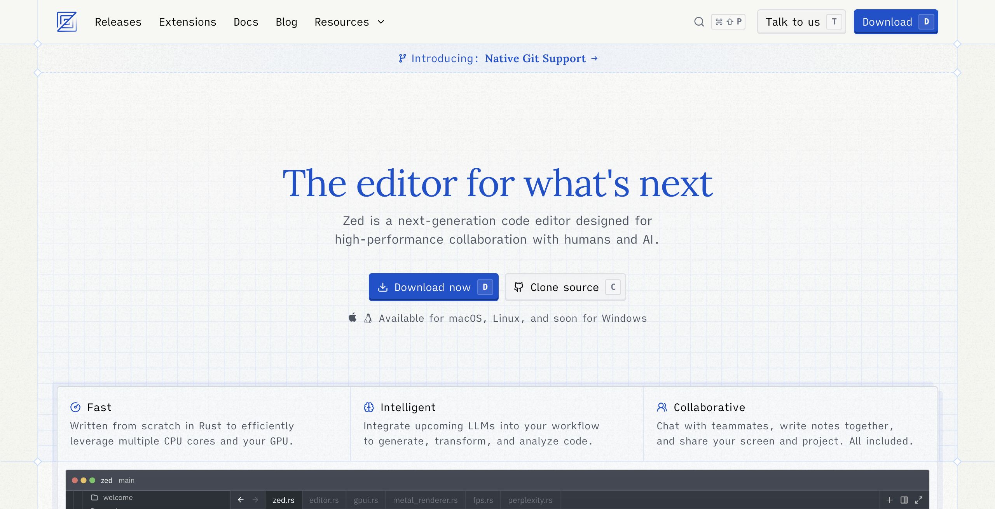Open the Releases nav item
Screen dimensions: 995x509
click(118, 22)
